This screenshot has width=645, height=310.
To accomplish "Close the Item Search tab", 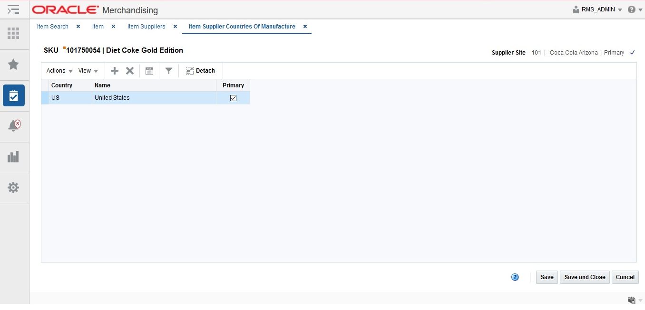I will [x=78, y=27].
